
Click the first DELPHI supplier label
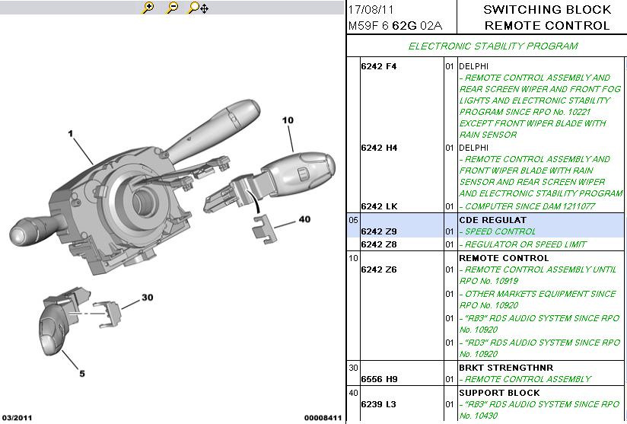click(474, 66)
